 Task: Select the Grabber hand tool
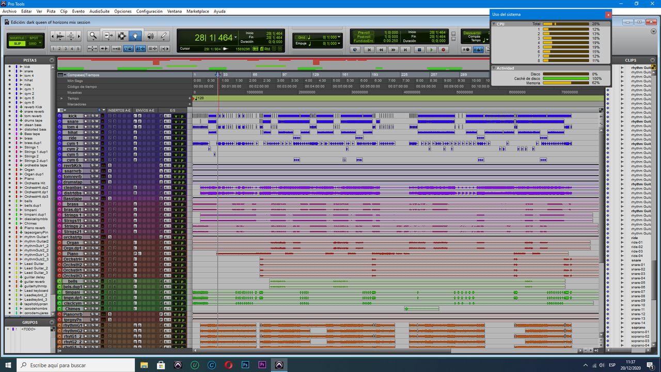click(x=135, y=36)
